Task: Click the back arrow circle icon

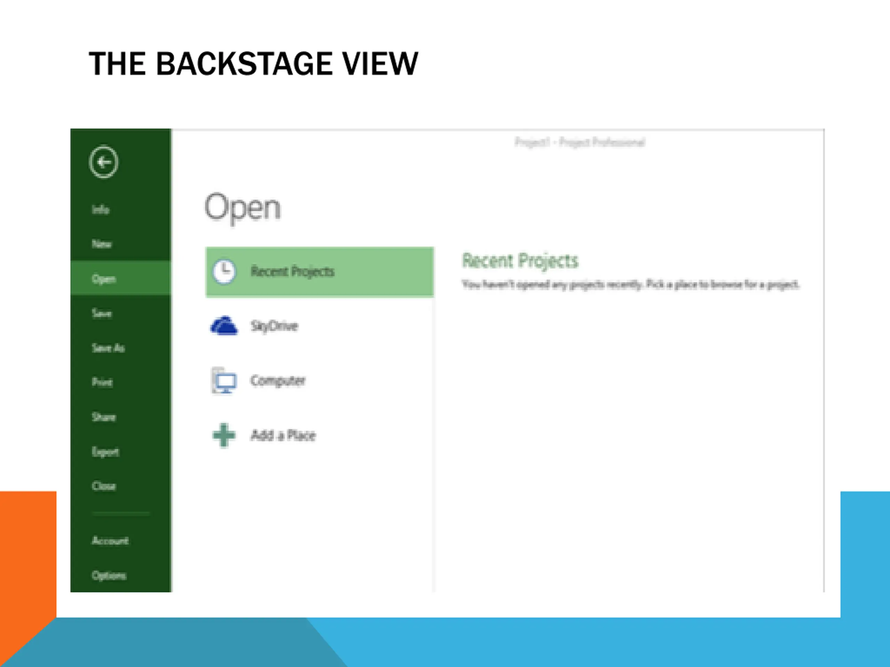Action: (x=103, y=162)
